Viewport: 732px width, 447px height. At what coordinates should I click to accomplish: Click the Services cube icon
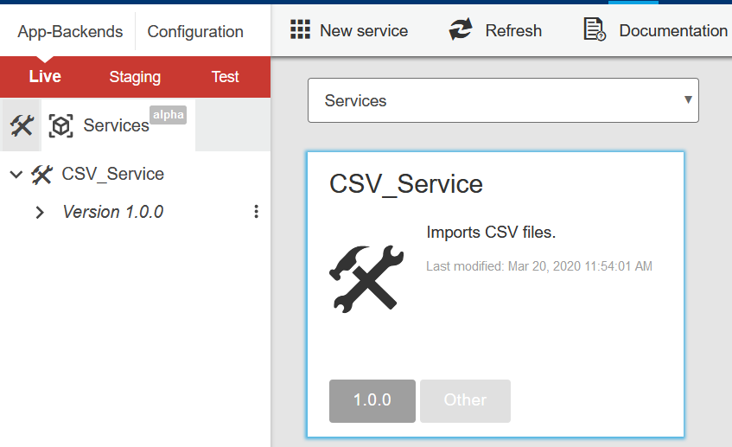point(60,125)
